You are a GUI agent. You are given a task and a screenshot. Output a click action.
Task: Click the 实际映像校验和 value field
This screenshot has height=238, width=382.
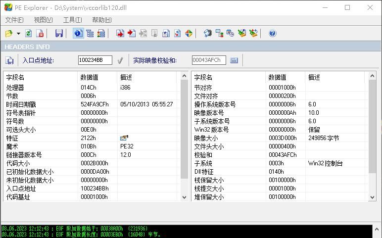click(x=209, y=60)
